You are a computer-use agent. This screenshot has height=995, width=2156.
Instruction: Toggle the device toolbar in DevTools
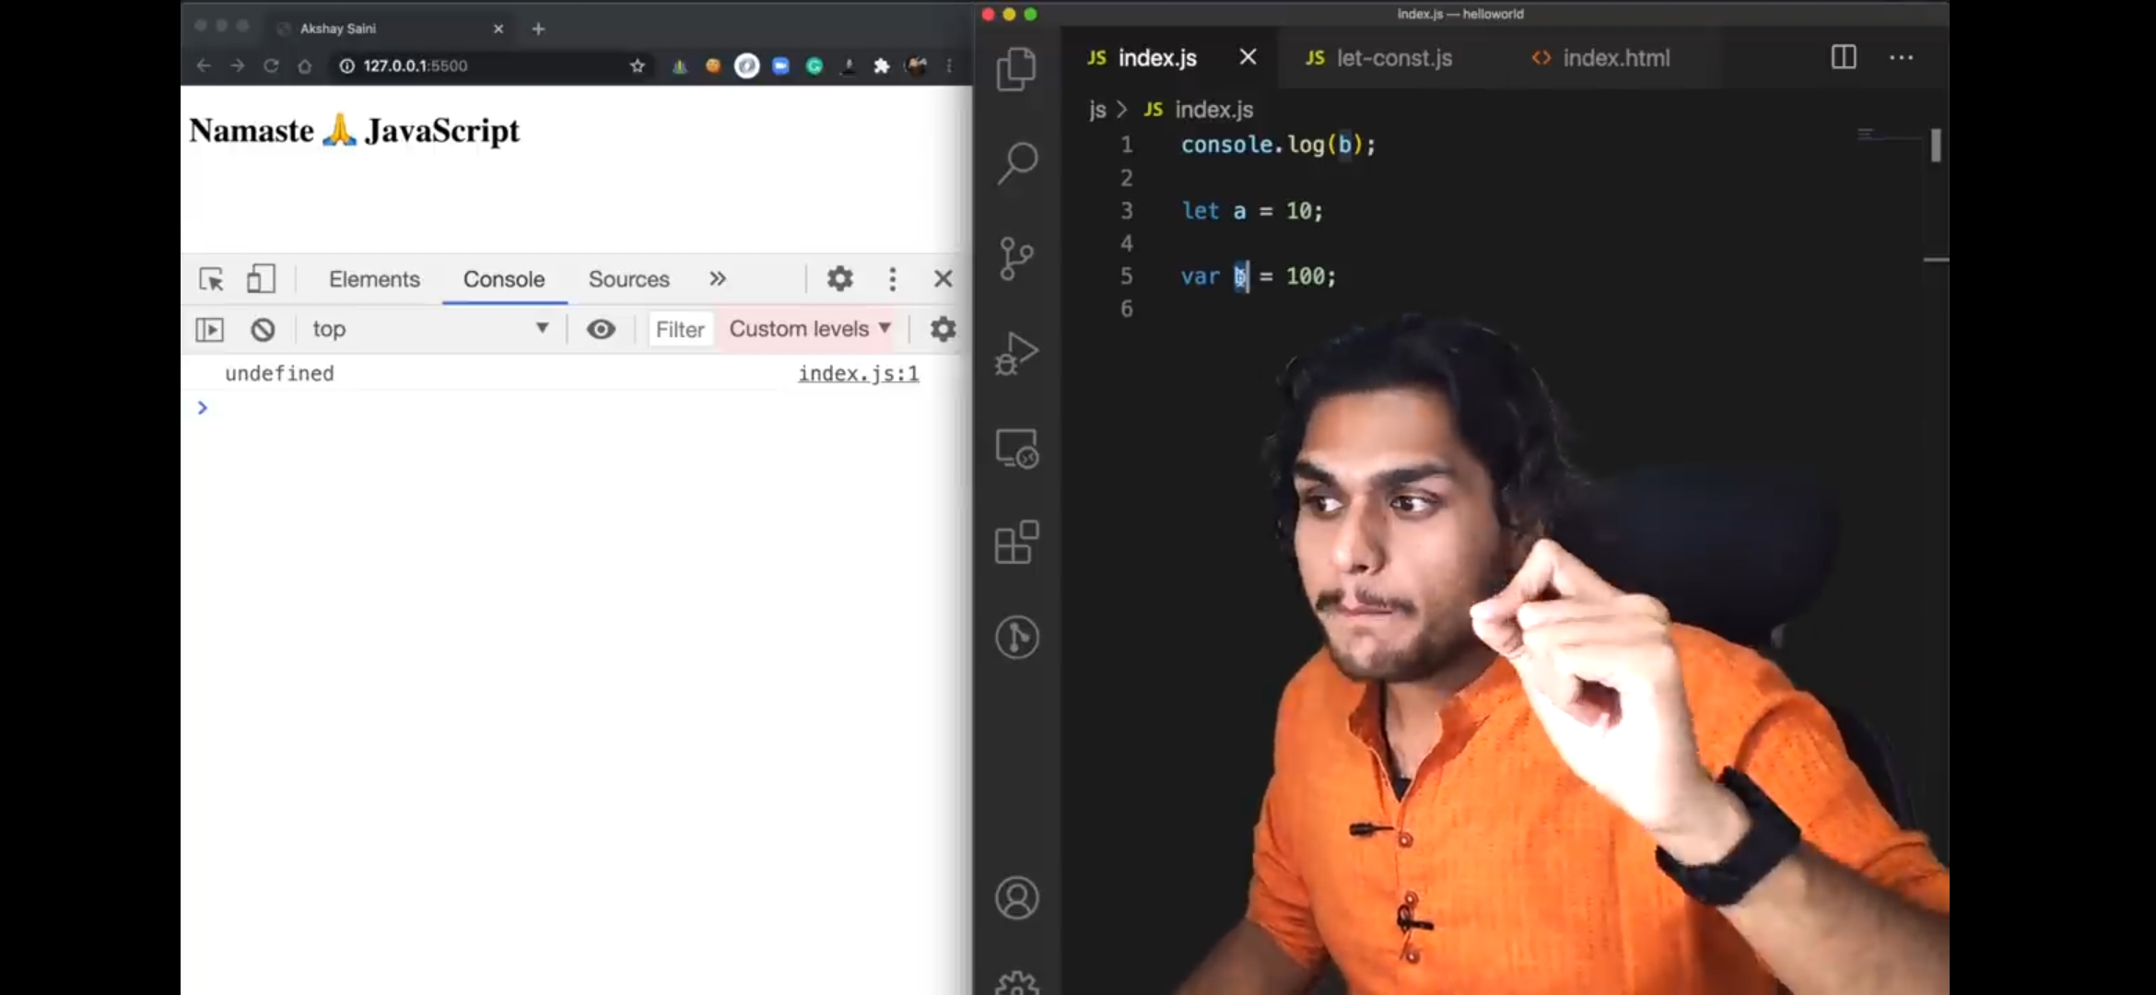(261, 279)
